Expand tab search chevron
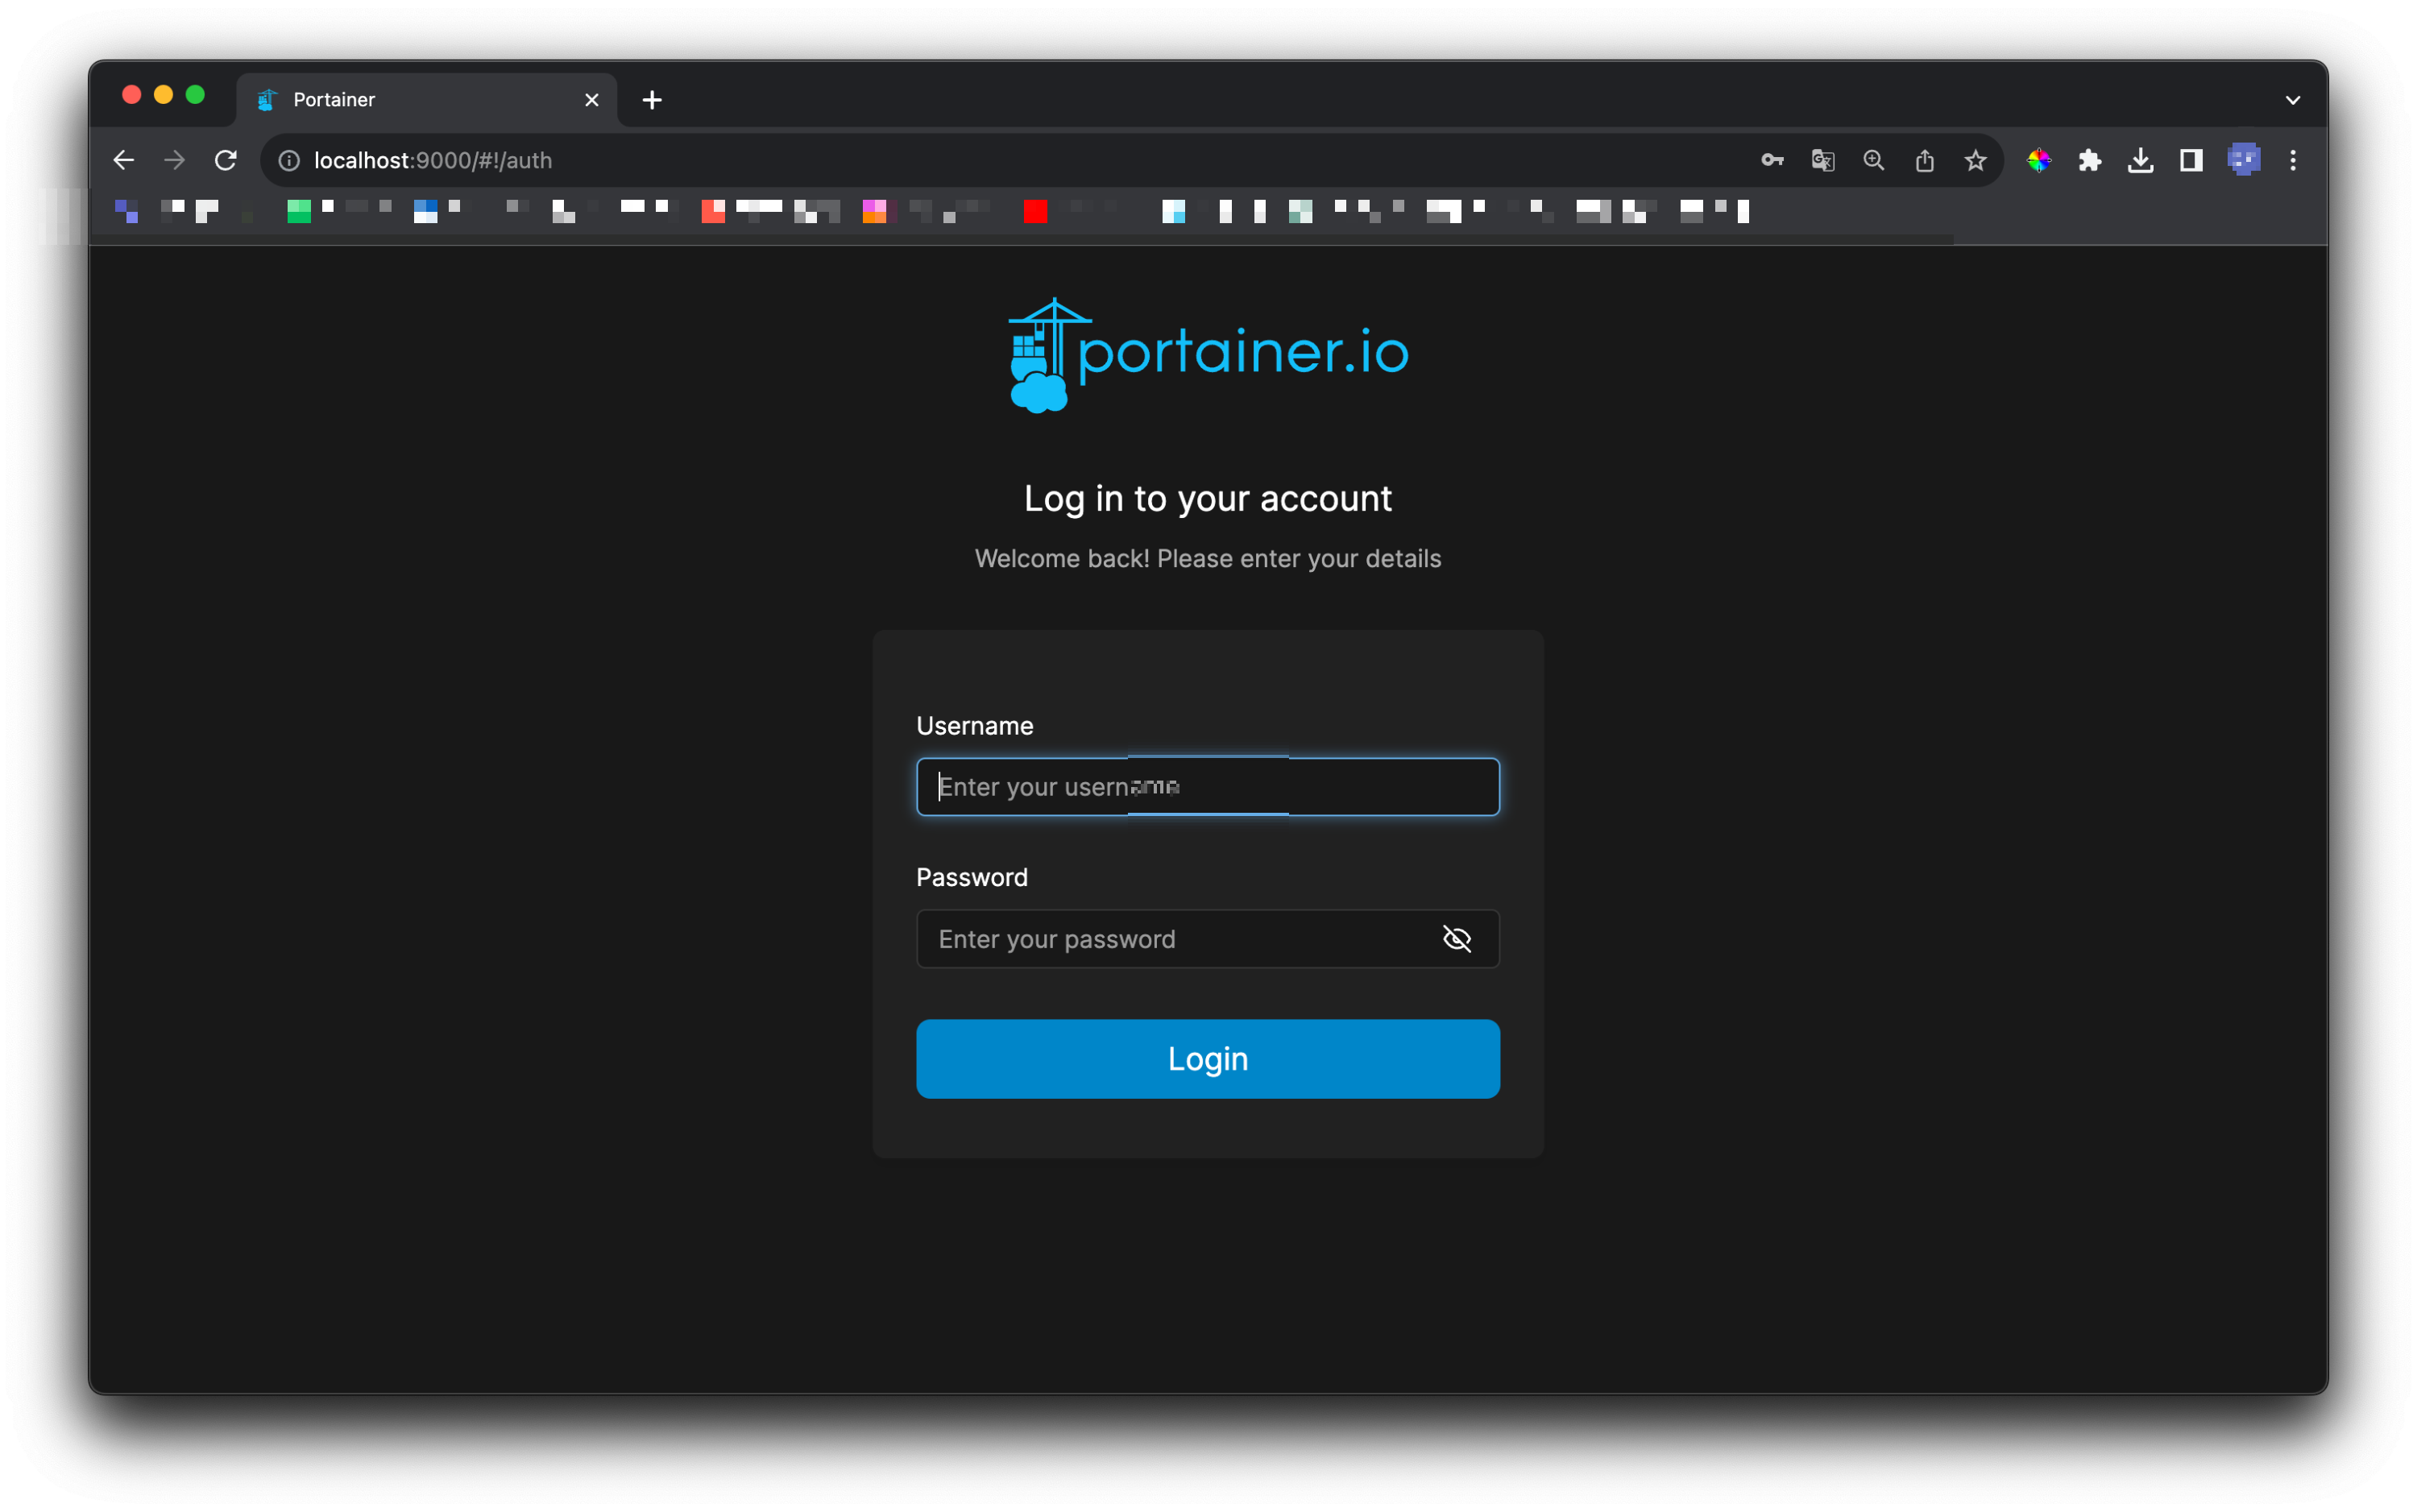Viewport: 2417px width, 1512px height. pyautogui.click(x=2293, y=100)
